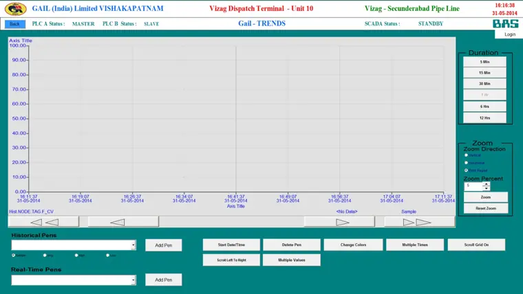The image size is (523, 294).
Task: Set duration to 1 Hr
Action: point(484,95)
